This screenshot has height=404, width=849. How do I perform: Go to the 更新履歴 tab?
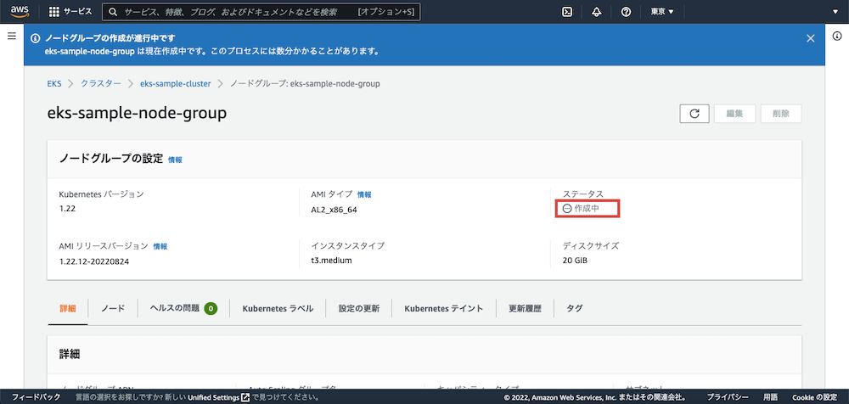525,308
